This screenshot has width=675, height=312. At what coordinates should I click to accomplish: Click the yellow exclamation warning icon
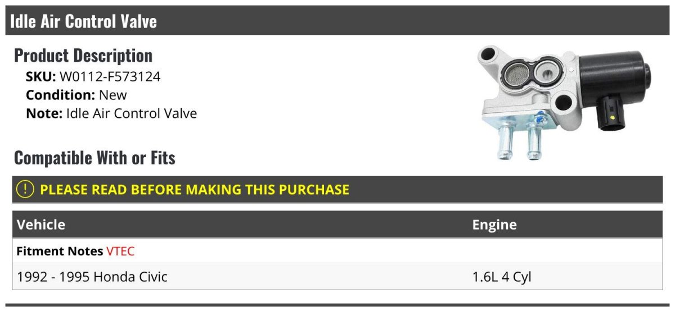click(x=25, y=190)
